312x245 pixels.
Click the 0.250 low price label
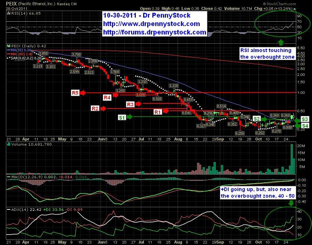(x=240, y=133)
